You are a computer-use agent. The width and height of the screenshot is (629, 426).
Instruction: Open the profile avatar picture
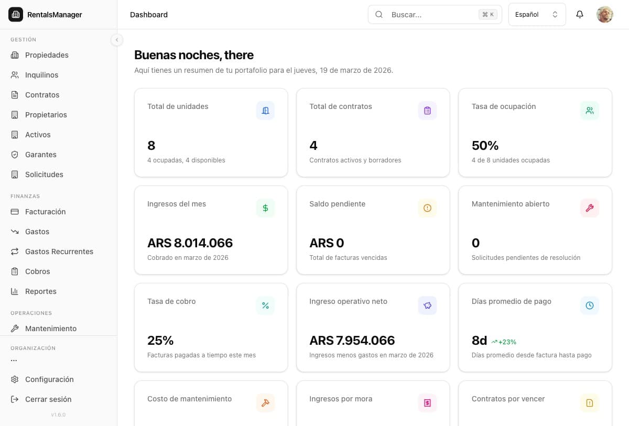point(604,14)
